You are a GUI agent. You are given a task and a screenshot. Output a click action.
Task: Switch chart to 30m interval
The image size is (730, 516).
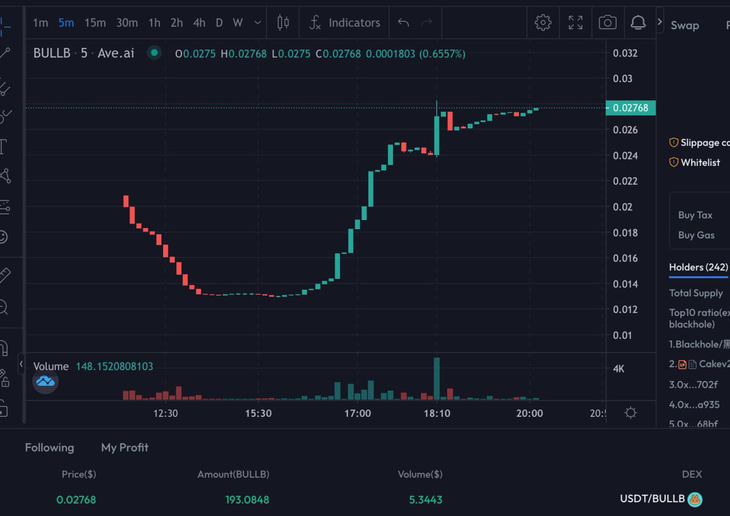click(x=127, y=23)
